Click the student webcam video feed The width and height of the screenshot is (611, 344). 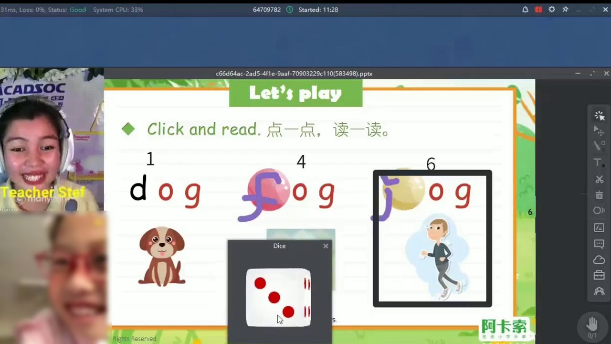(x=53, y=278)
